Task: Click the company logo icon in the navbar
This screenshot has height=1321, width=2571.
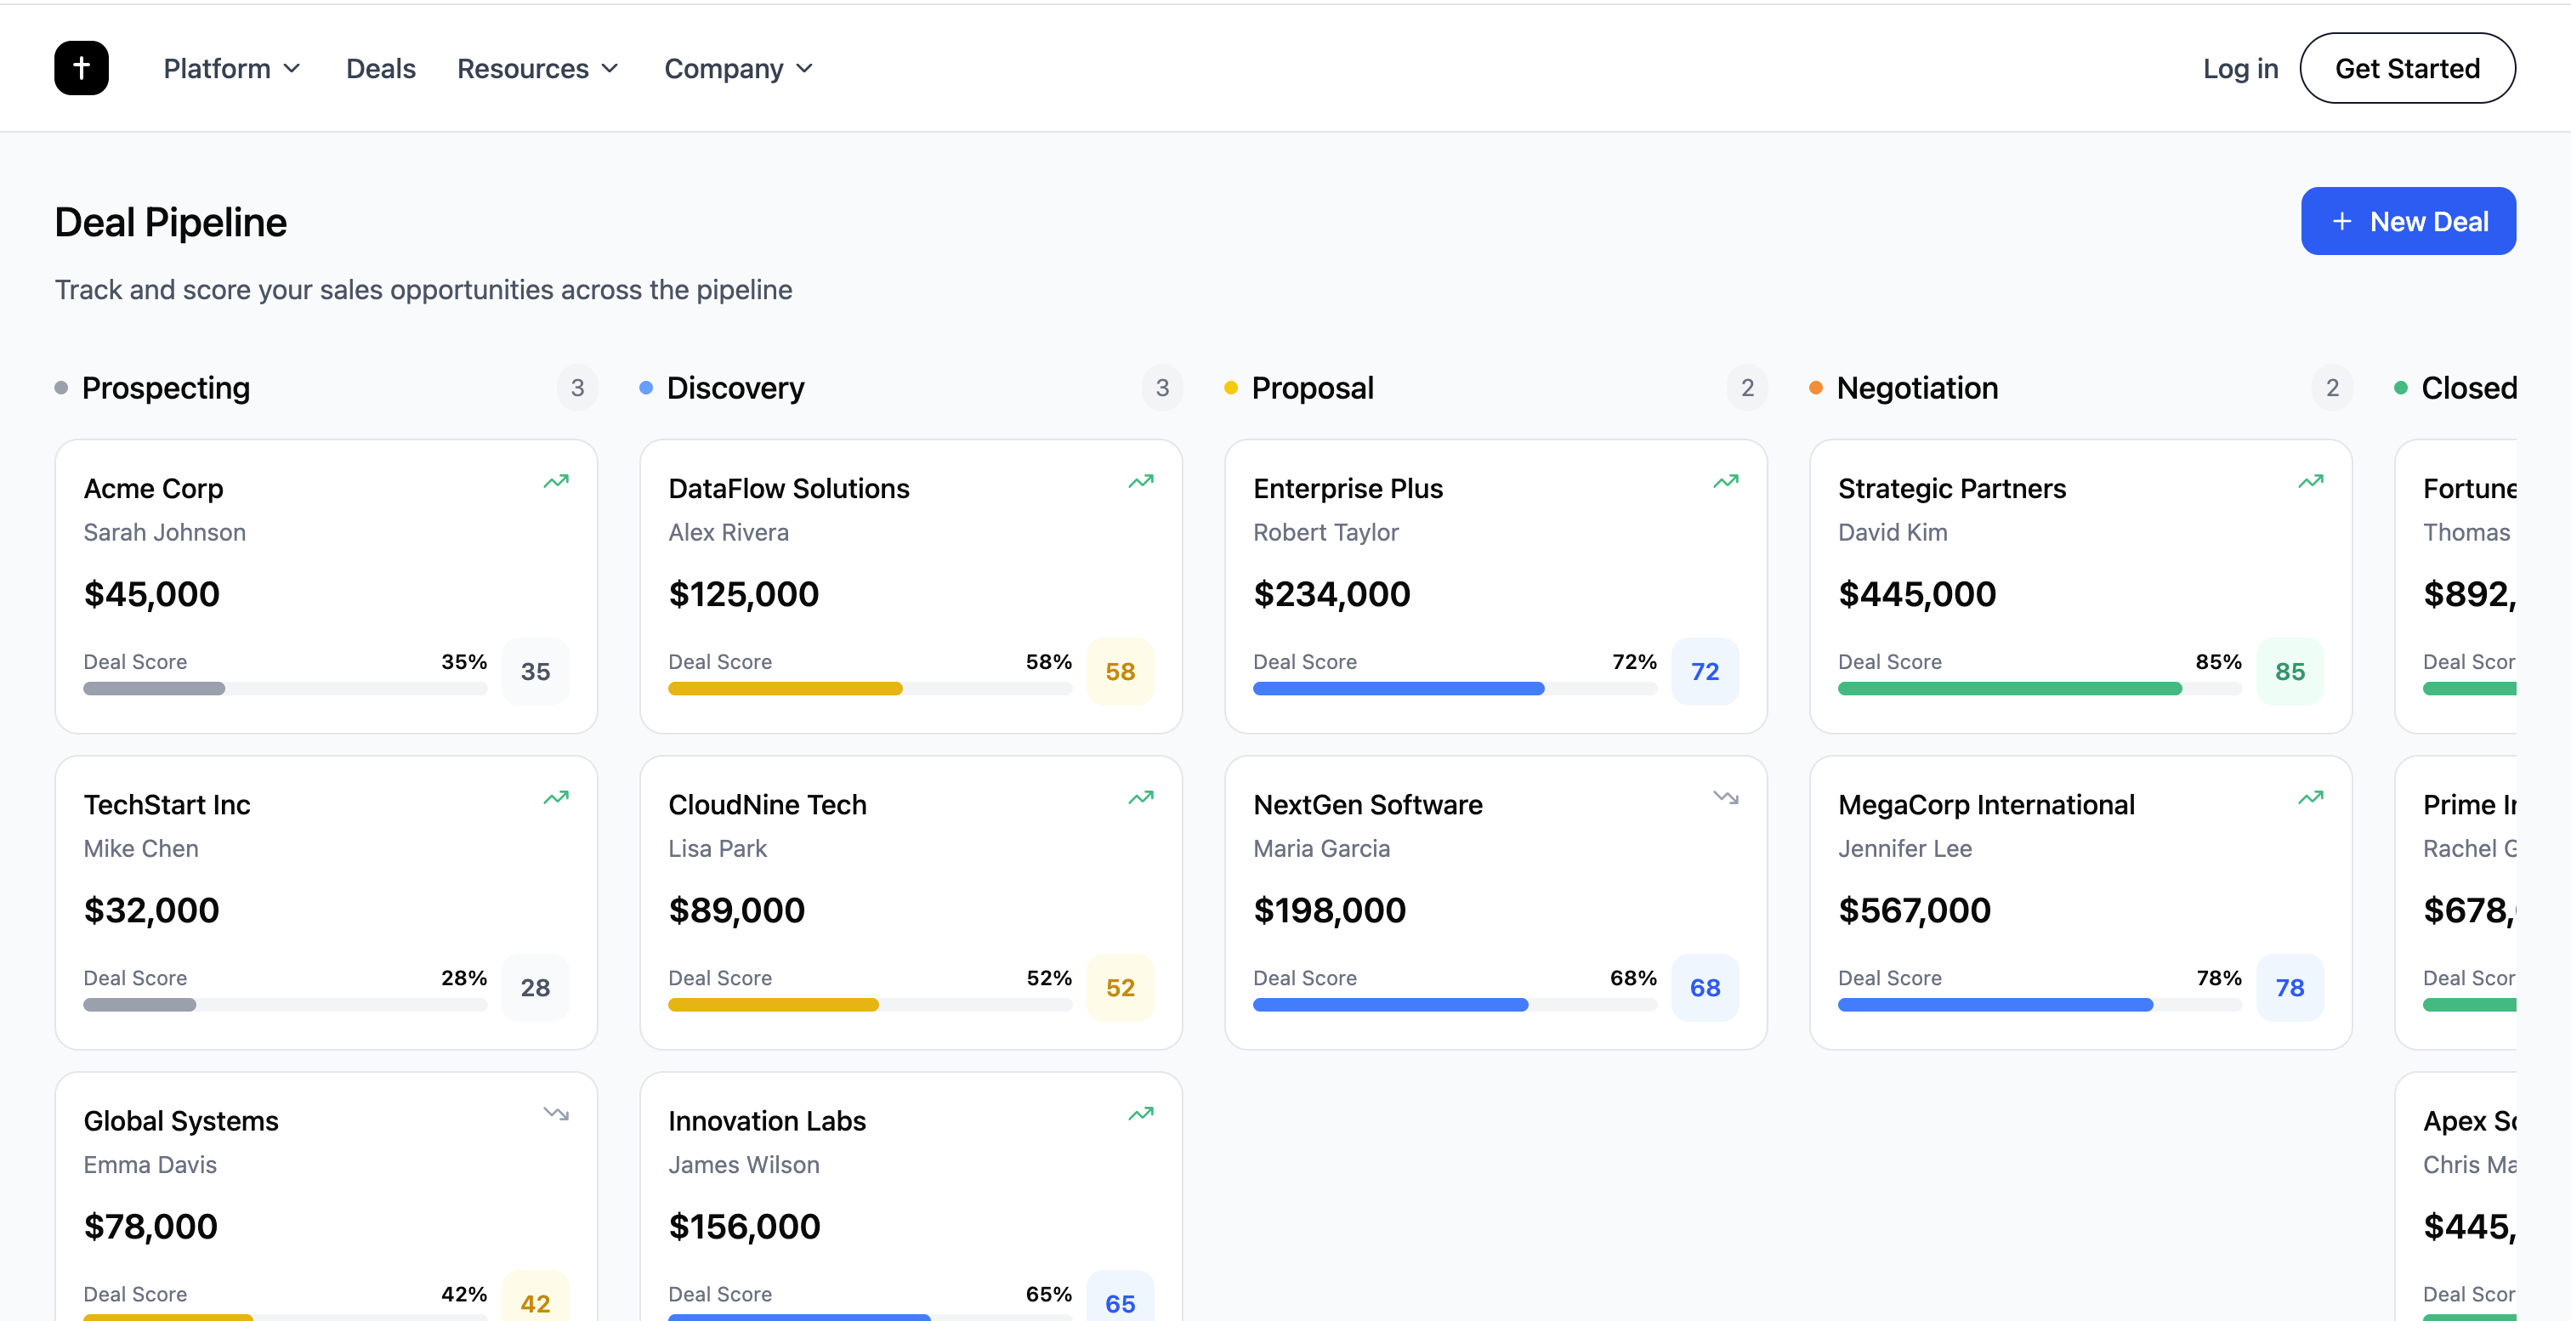Action: pos(80,68)
